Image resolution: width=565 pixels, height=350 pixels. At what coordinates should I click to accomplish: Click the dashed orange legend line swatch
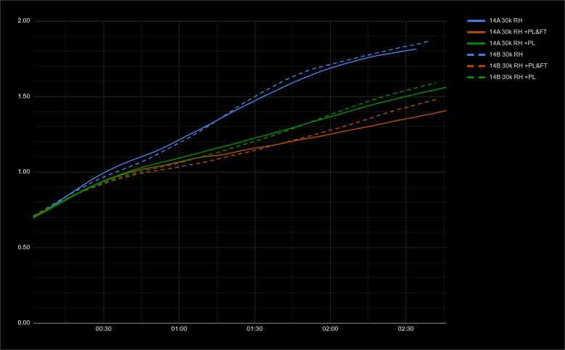tap(475, 65)
